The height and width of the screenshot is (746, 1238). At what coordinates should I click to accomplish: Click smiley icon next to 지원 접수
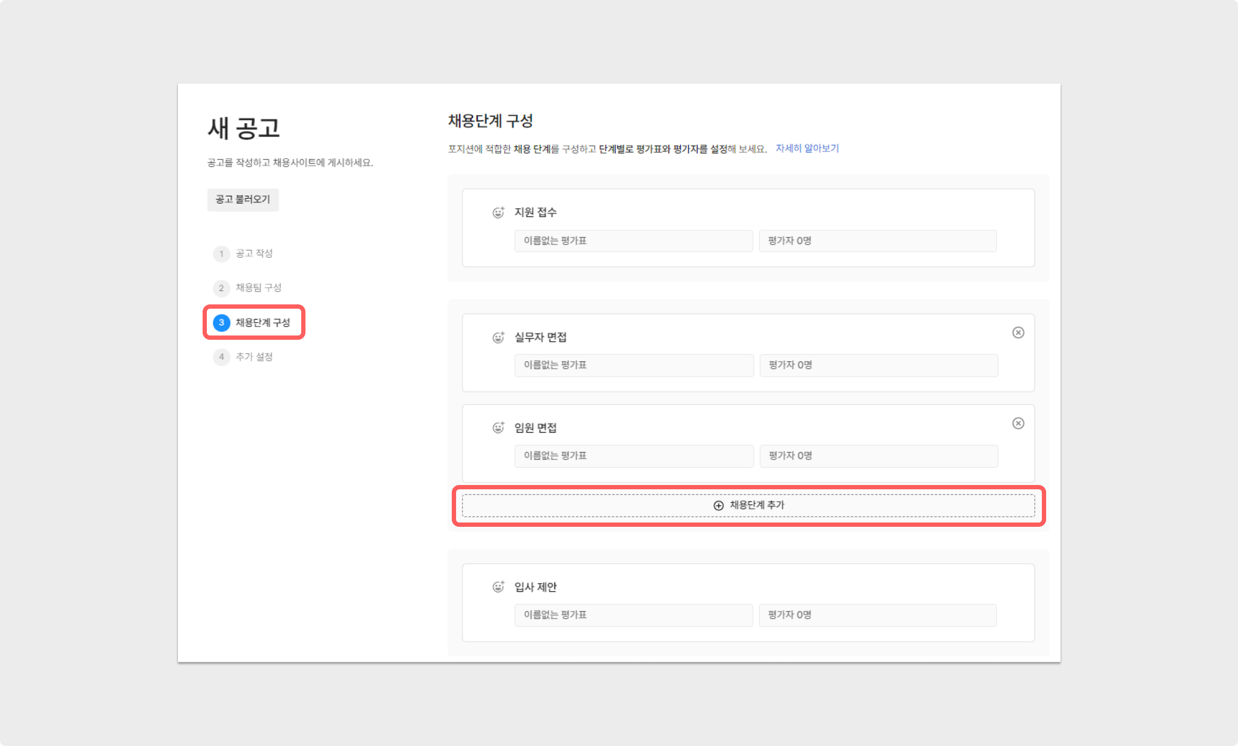(498, 213)
